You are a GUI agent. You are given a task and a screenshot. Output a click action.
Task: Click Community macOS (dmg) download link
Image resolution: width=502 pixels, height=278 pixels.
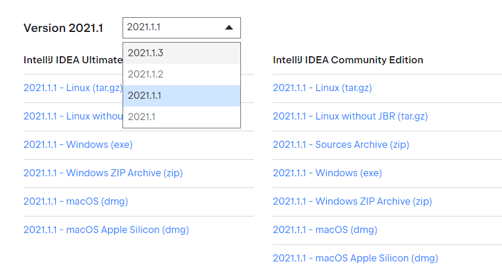point(324,229)
